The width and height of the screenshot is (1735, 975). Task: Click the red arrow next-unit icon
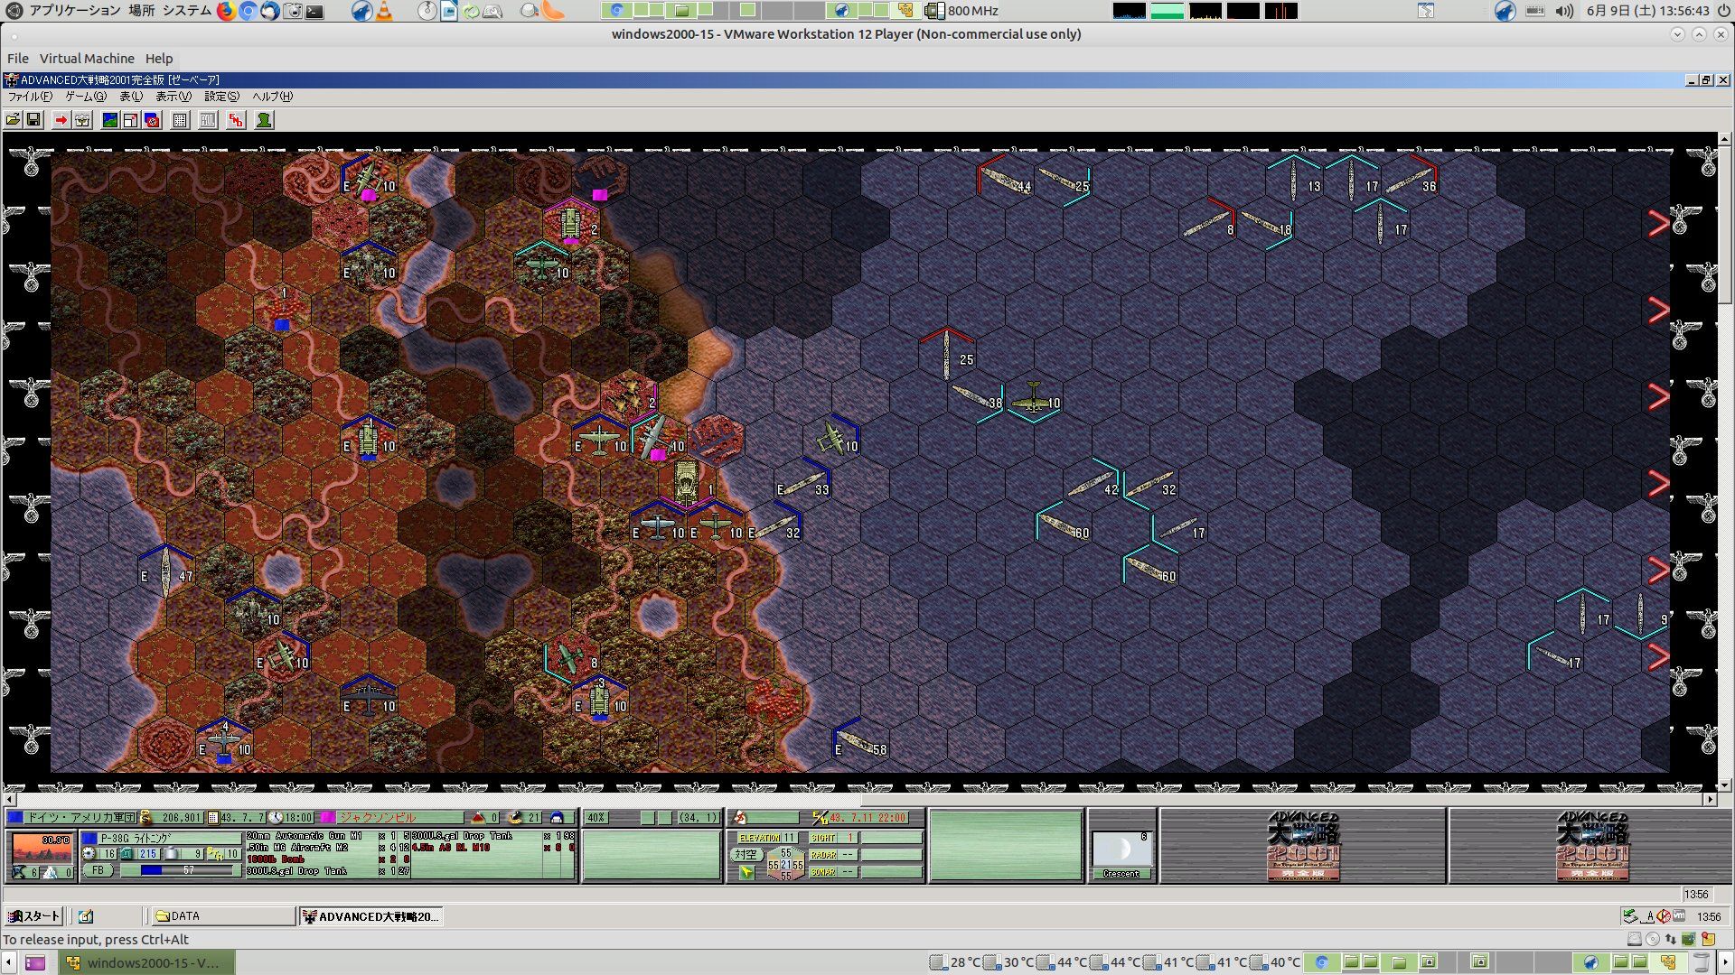point(61,120)
